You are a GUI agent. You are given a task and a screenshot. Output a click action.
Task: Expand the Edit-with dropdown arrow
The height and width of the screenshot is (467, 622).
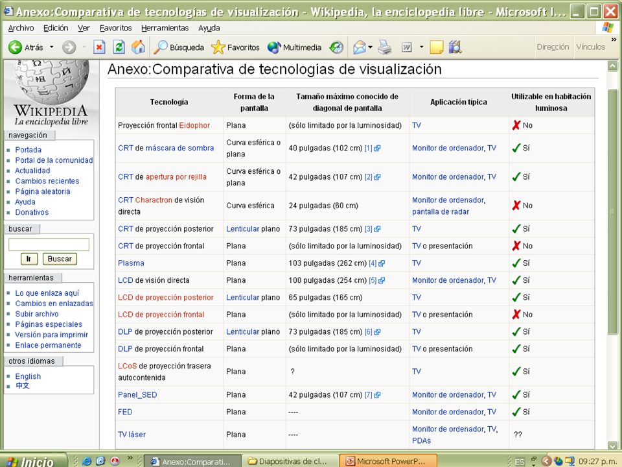pos(421,47)
